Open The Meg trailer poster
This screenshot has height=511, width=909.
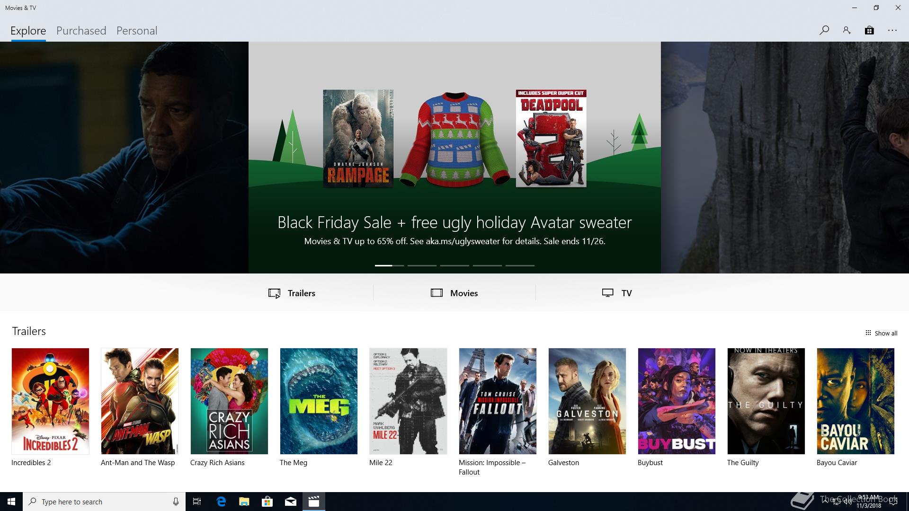pos(319,401)
